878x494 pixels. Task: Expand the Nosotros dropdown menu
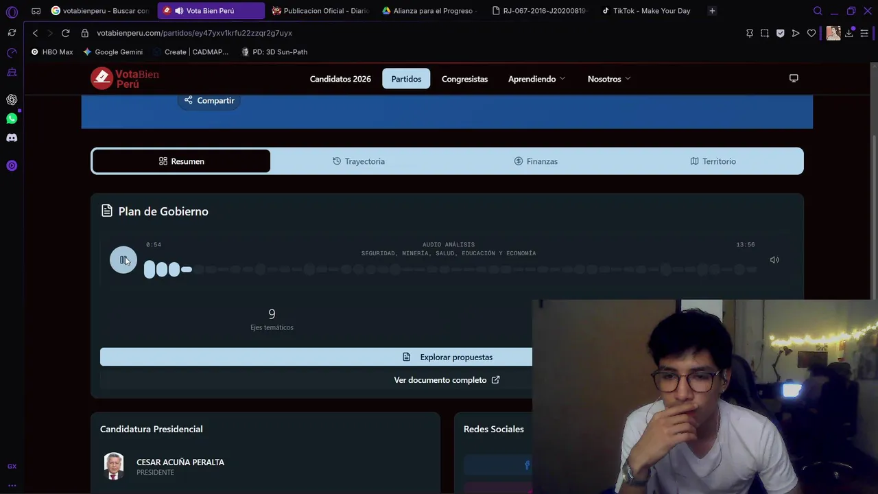608,79
